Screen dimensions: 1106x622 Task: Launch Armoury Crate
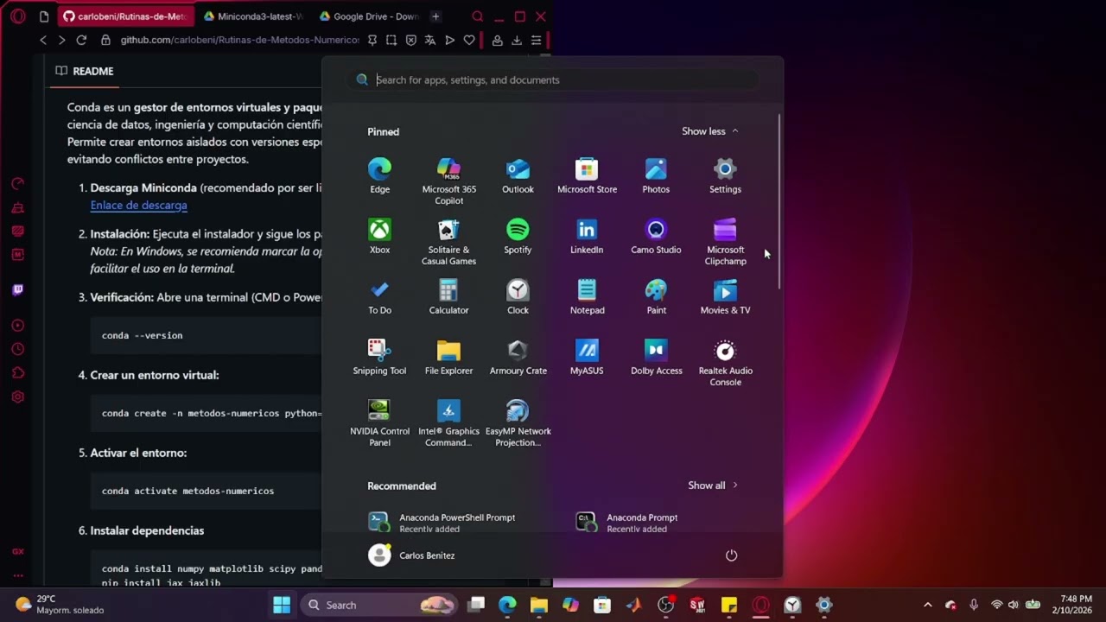(x=518, y=357)
